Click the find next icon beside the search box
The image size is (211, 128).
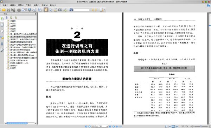click(x=96, y=10)
